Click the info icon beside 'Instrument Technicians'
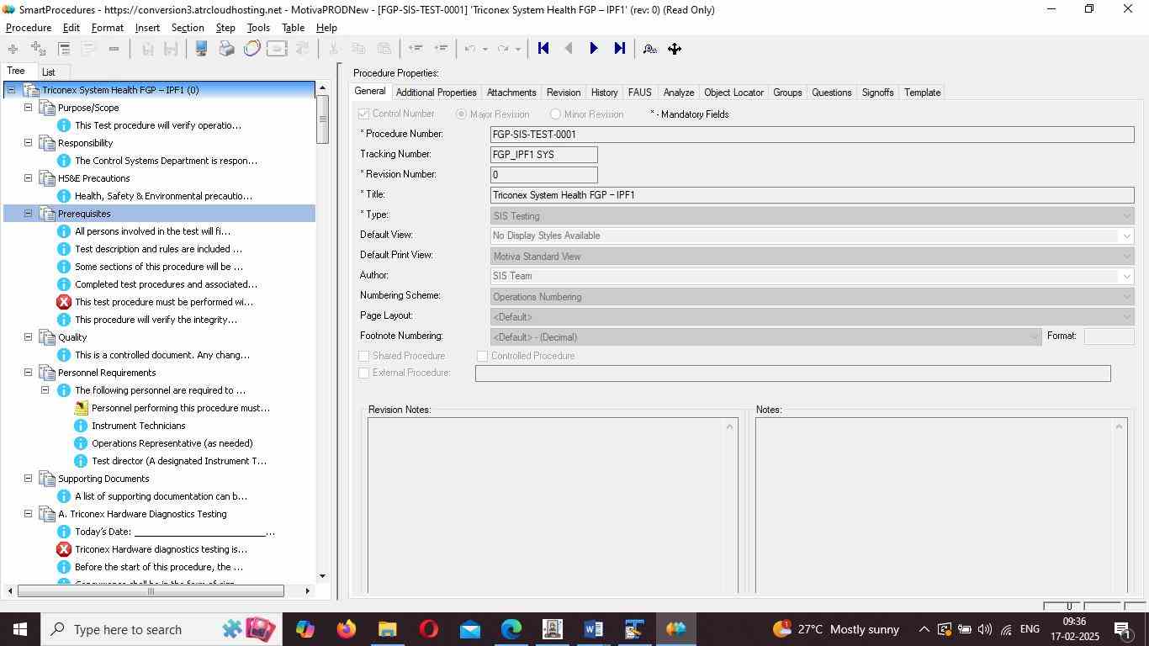Screen dimensions: 1149x646 point(81,426)
